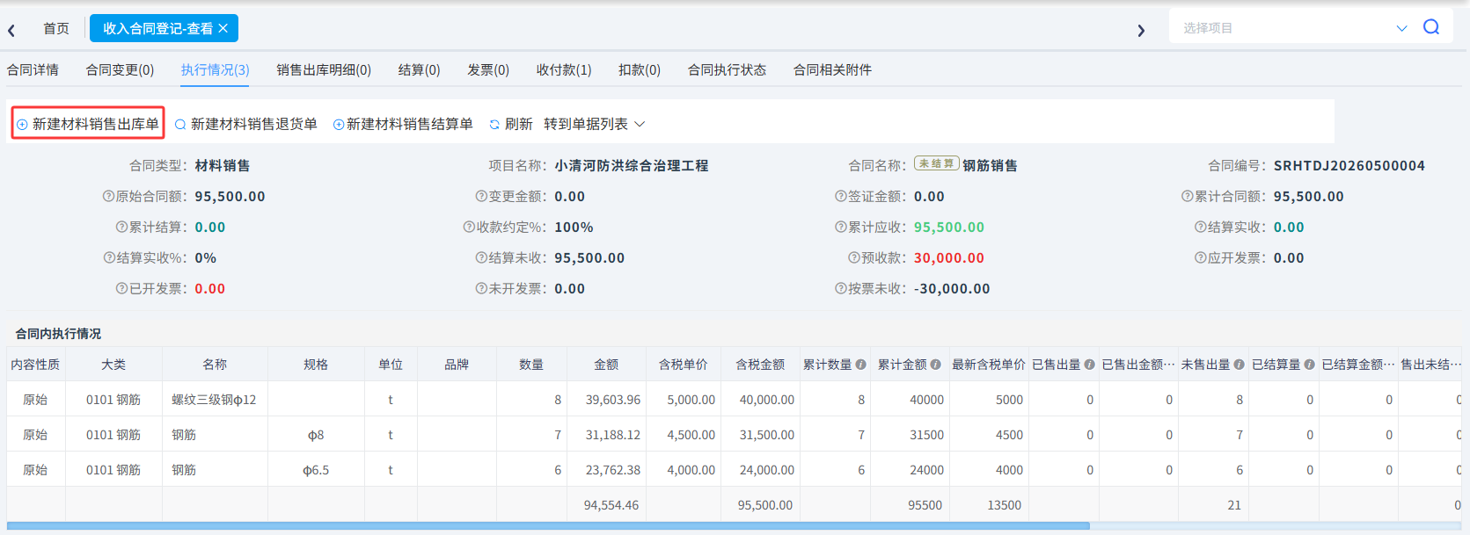Image resolution: width=1470 pixels, height=535 pixels.
Task: Click the help icon beside 原始合同额
Action: point(109,197)
